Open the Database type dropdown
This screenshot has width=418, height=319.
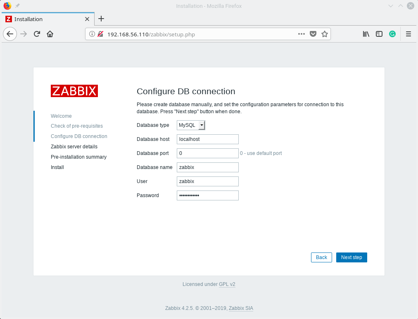(x=191, y=125)
